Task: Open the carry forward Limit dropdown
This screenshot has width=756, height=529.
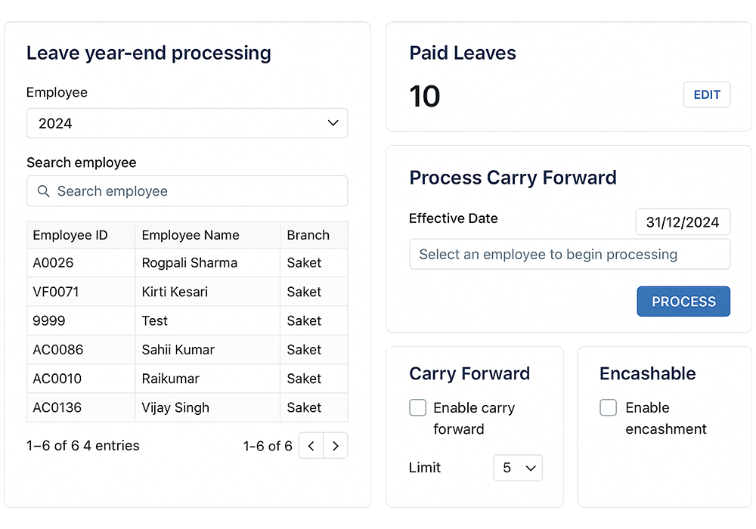Action: (x=518, y=468)
